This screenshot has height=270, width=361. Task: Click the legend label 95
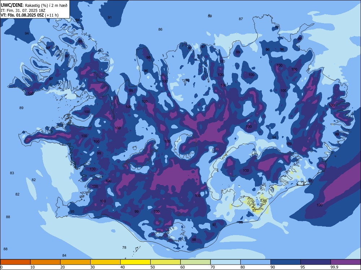303,267
